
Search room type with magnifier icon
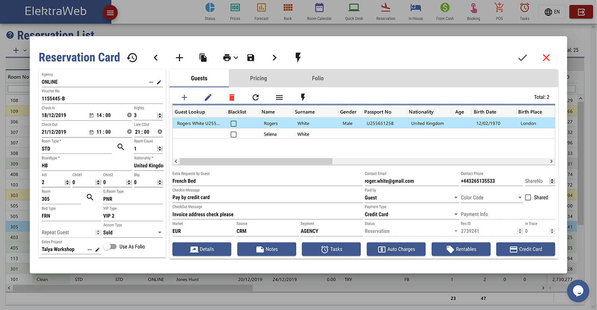pos(121,147)
